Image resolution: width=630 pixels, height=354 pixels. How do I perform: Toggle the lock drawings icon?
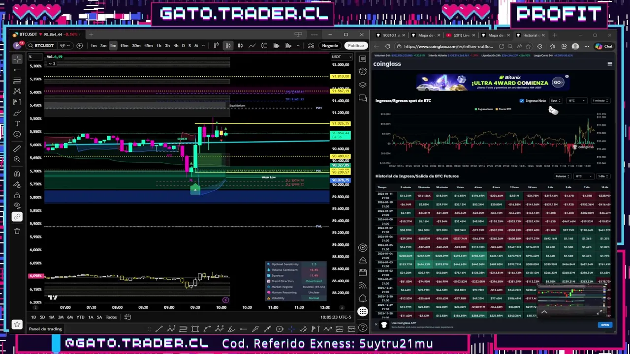click(x=17, y=195)
